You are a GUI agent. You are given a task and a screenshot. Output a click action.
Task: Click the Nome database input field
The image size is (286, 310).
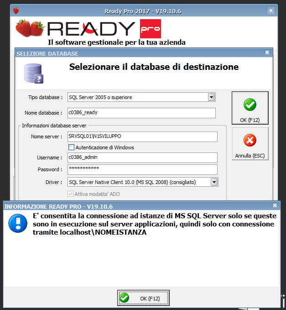pyautogui.click(x=141, y=113)
